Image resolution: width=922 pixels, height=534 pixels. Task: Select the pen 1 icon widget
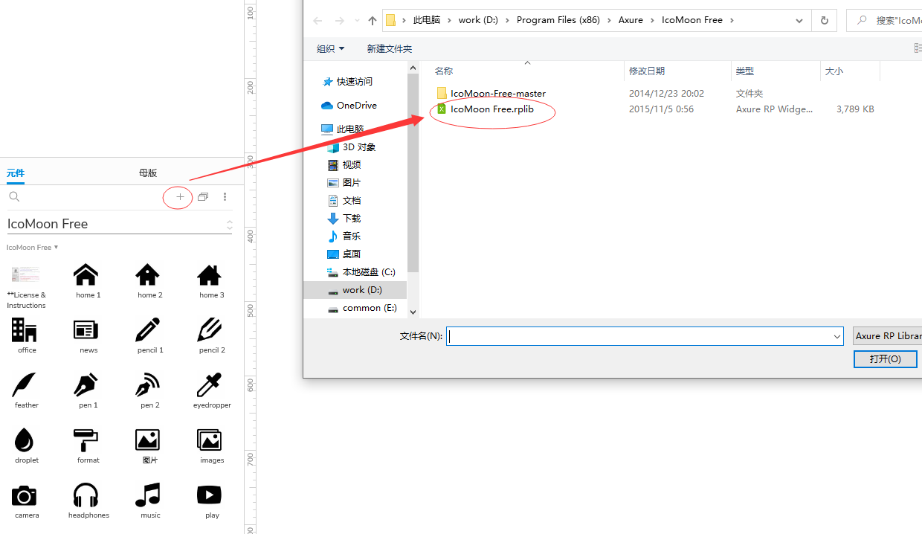tap(86, 385)
